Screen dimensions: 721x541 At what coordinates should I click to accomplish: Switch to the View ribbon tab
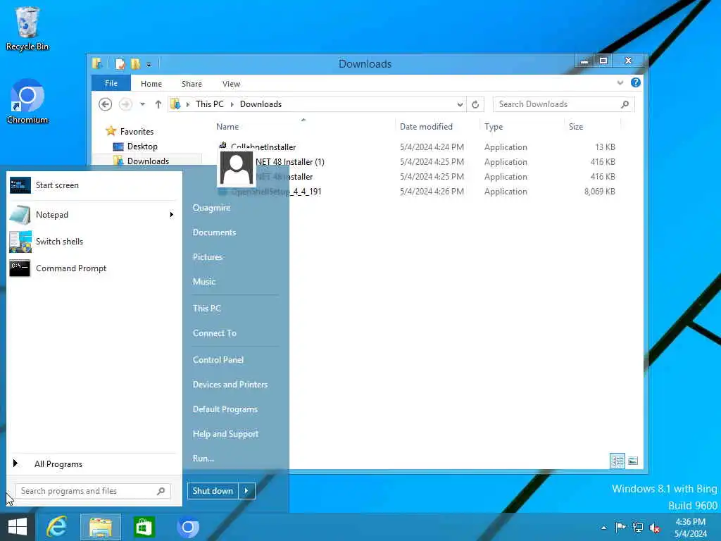231,84
